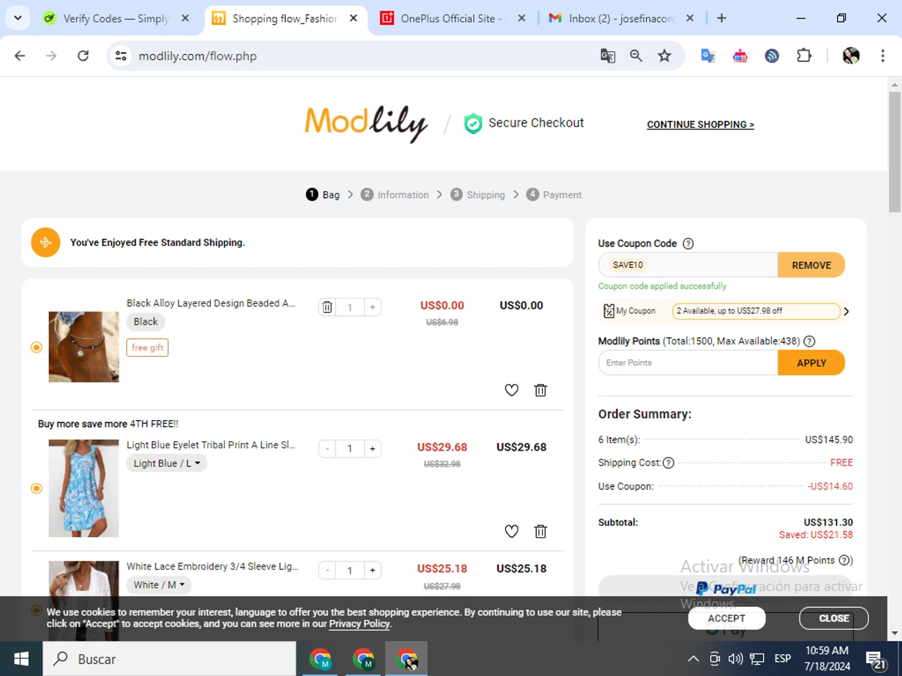Click the REMOVE coupon button
Viewport: 902px width, 676px height.
click(x=811, y=265)
